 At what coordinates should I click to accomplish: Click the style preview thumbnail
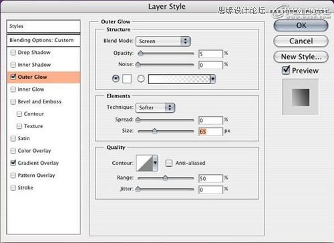tap(301, 97)
